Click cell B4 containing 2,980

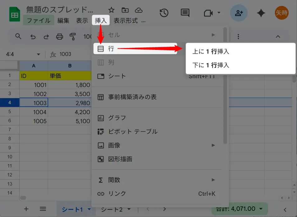tap(70, 103)
